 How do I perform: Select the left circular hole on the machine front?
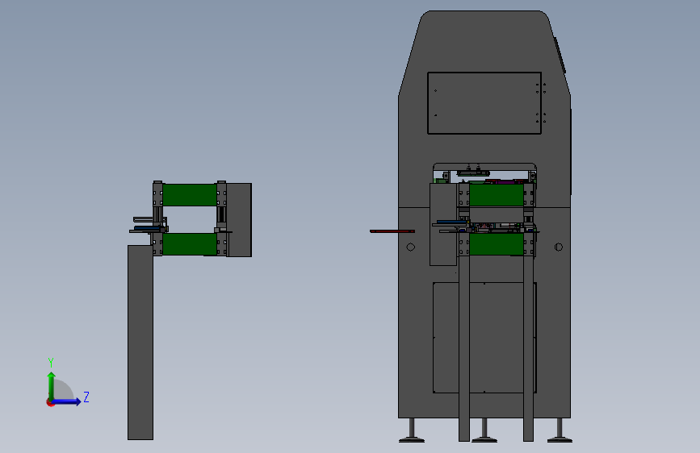point(411,247)
